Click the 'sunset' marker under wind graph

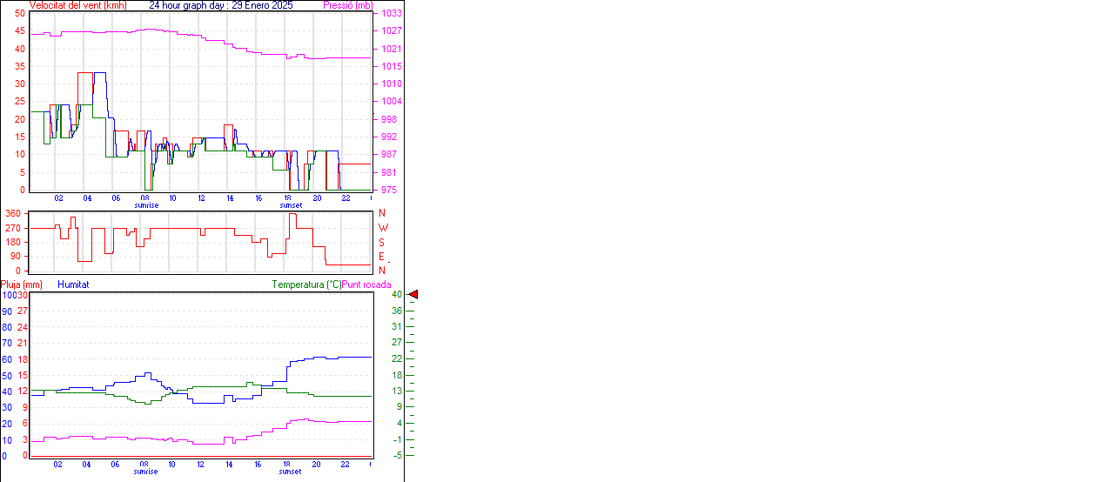pyautogui.click(x=291, y=205)
